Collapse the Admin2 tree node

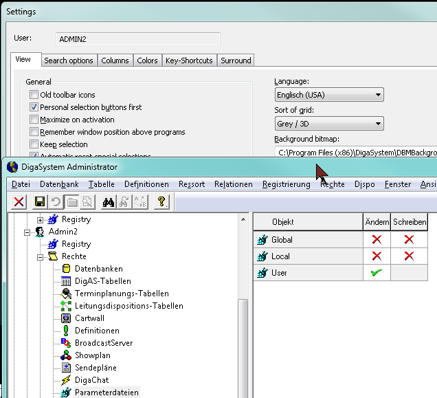[x=27, y=232]
